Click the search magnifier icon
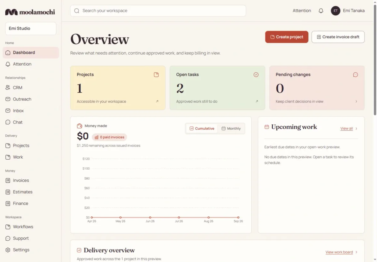 pyautogui.click(x=77, y=11)
